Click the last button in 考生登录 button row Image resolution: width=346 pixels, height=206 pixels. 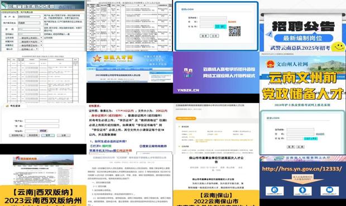tap(64, 135)
